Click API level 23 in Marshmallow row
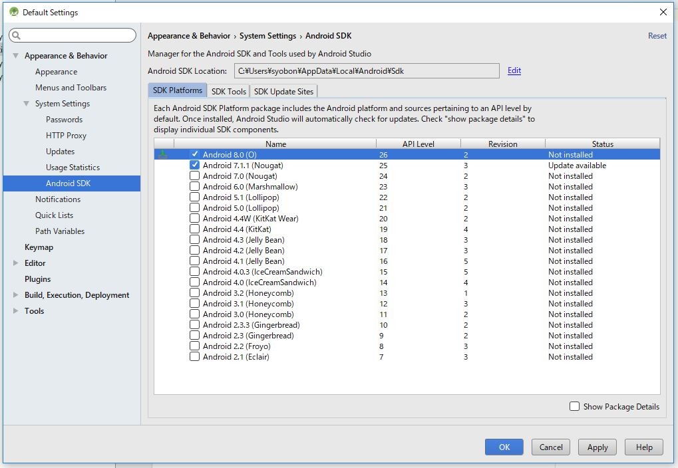678x468 pixels. coord(383,187)
